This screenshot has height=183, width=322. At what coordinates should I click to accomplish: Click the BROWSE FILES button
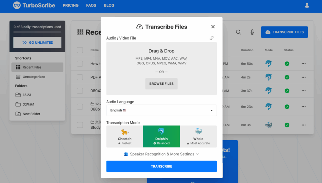161,84
